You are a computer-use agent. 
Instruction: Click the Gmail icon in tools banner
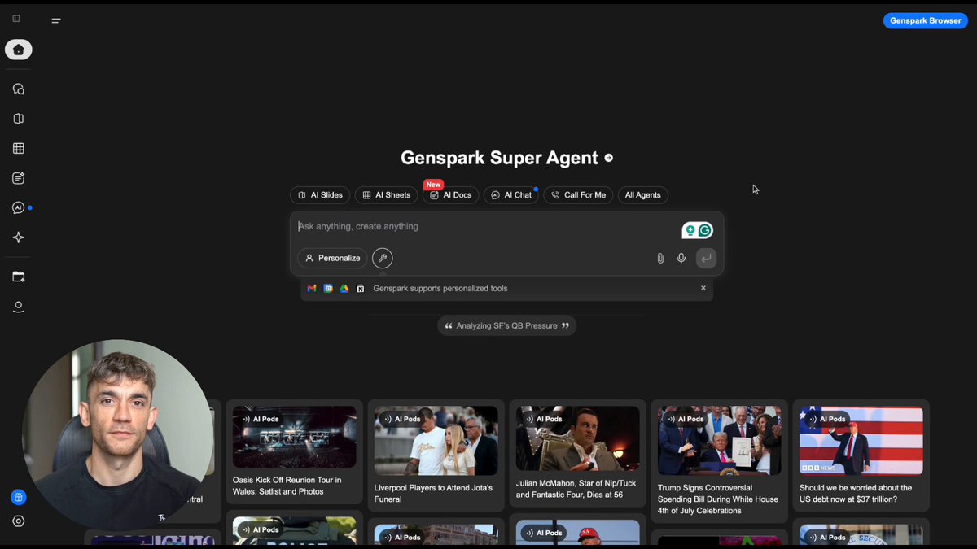[x=312, y=289]
